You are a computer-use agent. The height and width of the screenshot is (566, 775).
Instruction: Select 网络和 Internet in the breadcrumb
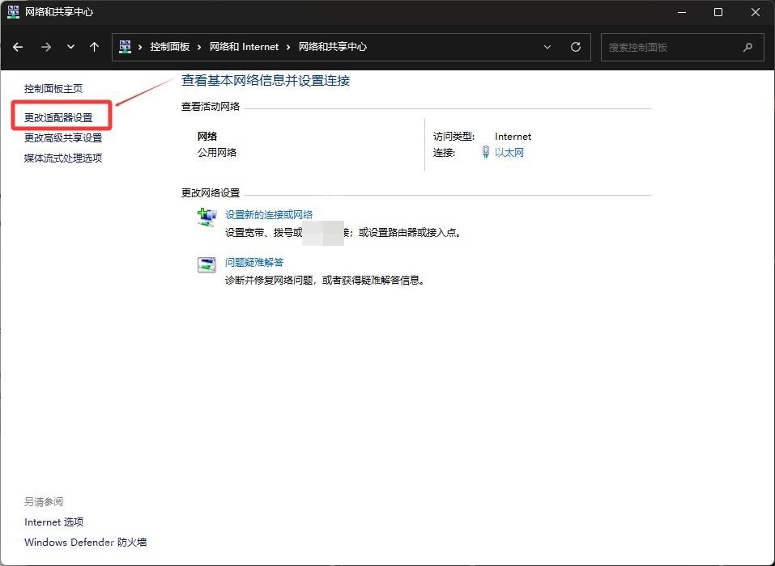click(x=245, y=47)
